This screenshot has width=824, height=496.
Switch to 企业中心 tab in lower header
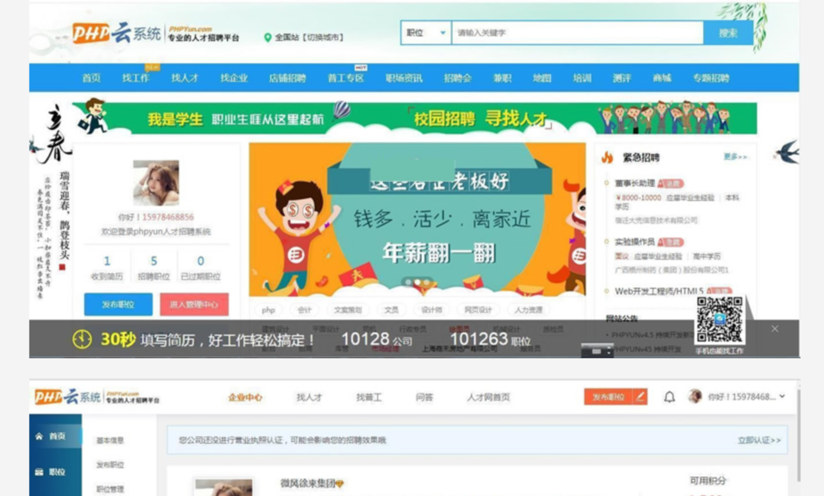(x=245, y=397)
